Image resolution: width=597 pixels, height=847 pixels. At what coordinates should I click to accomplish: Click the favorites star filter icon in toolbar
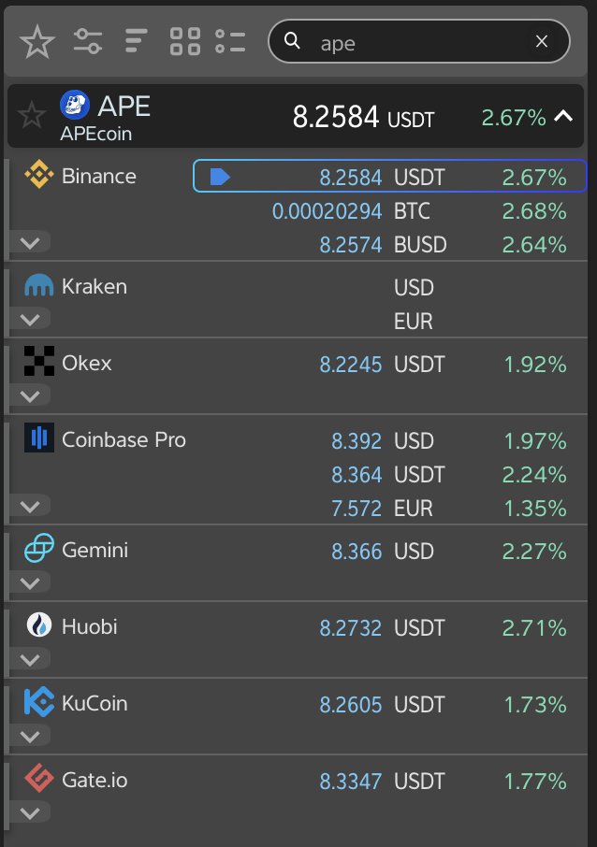pyautogui.click(x=37, y=41)
